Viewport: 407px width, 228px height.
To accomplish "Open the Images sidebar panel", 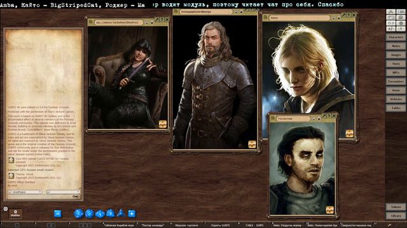I will coord(396,54).
